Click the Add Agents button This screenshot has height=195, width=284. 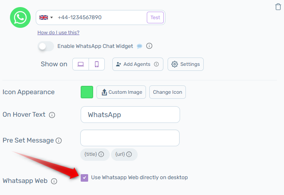point(138,64)
